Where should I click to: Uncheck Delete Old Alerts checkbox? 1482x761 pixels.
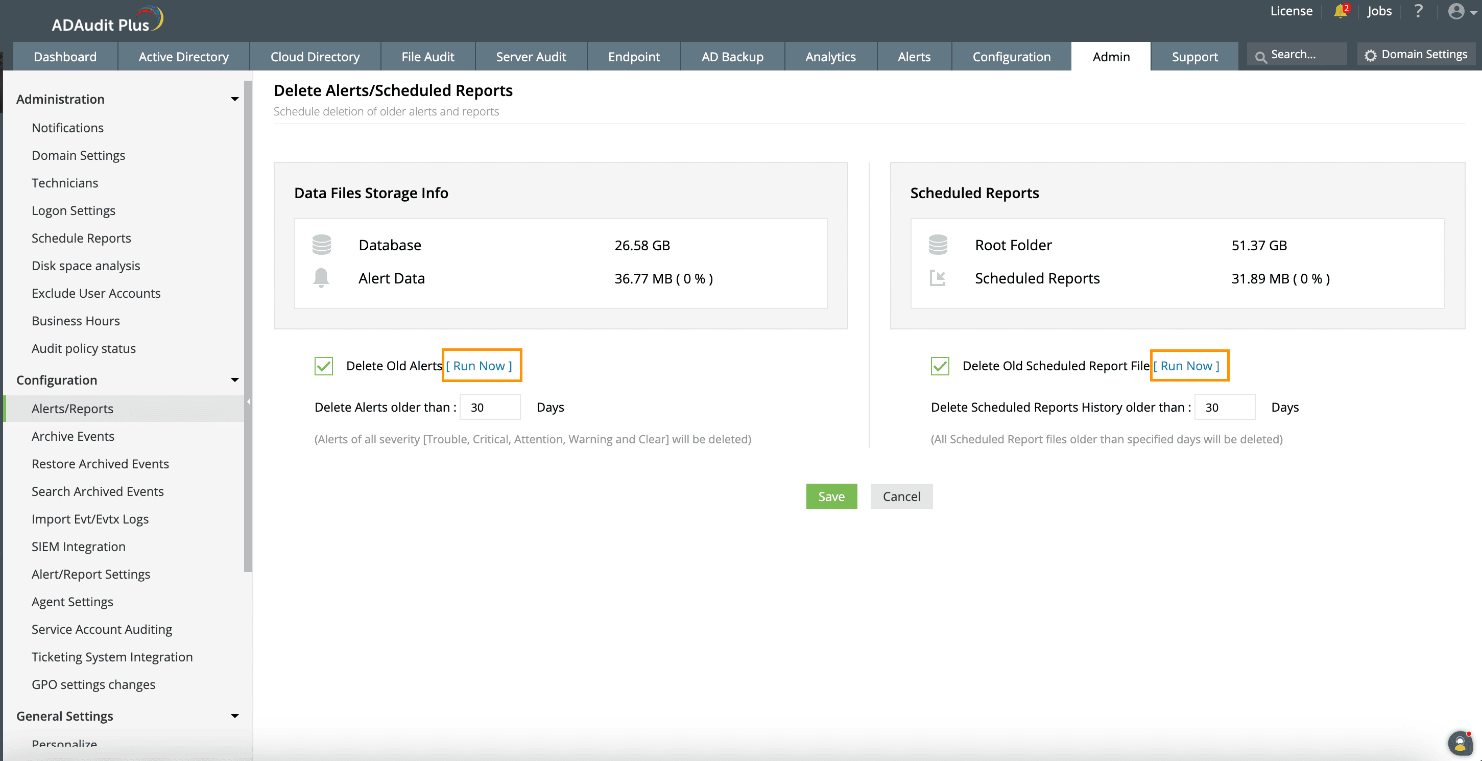(323, 366)
